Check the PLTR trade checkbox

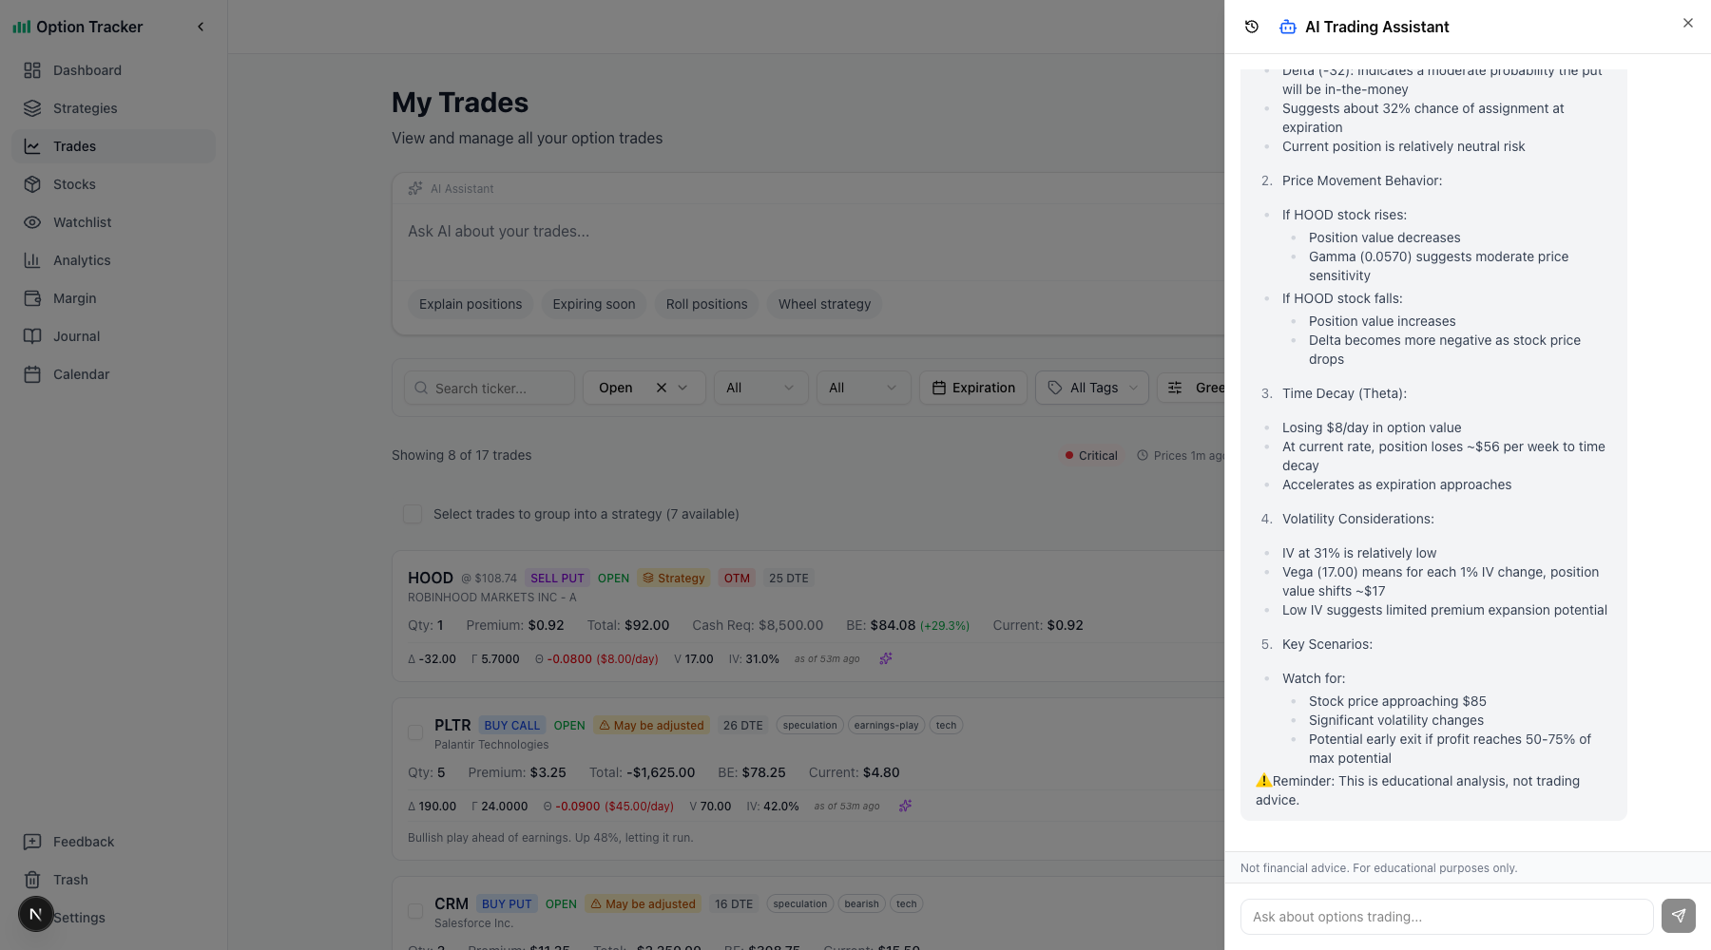(x=415, y=732)
